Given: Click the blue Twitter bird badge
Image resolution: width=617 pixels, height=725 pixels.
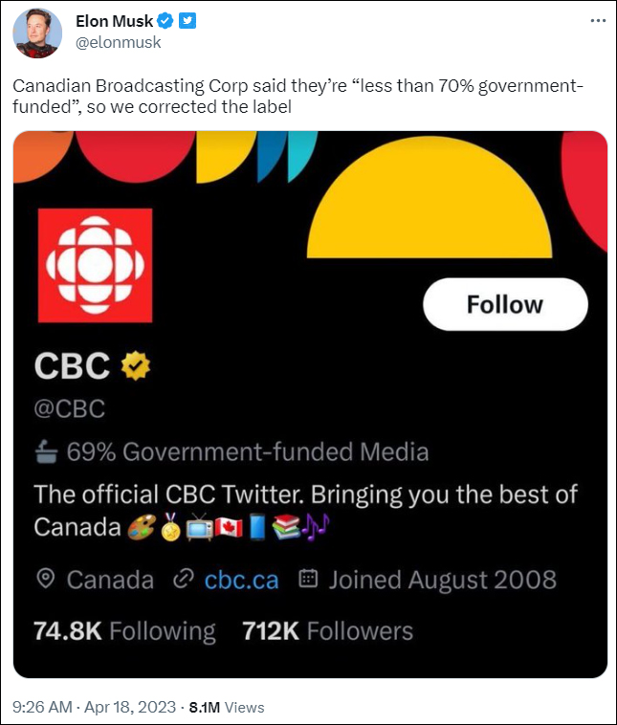Looking at the screenshot, I should coord(187,21).
